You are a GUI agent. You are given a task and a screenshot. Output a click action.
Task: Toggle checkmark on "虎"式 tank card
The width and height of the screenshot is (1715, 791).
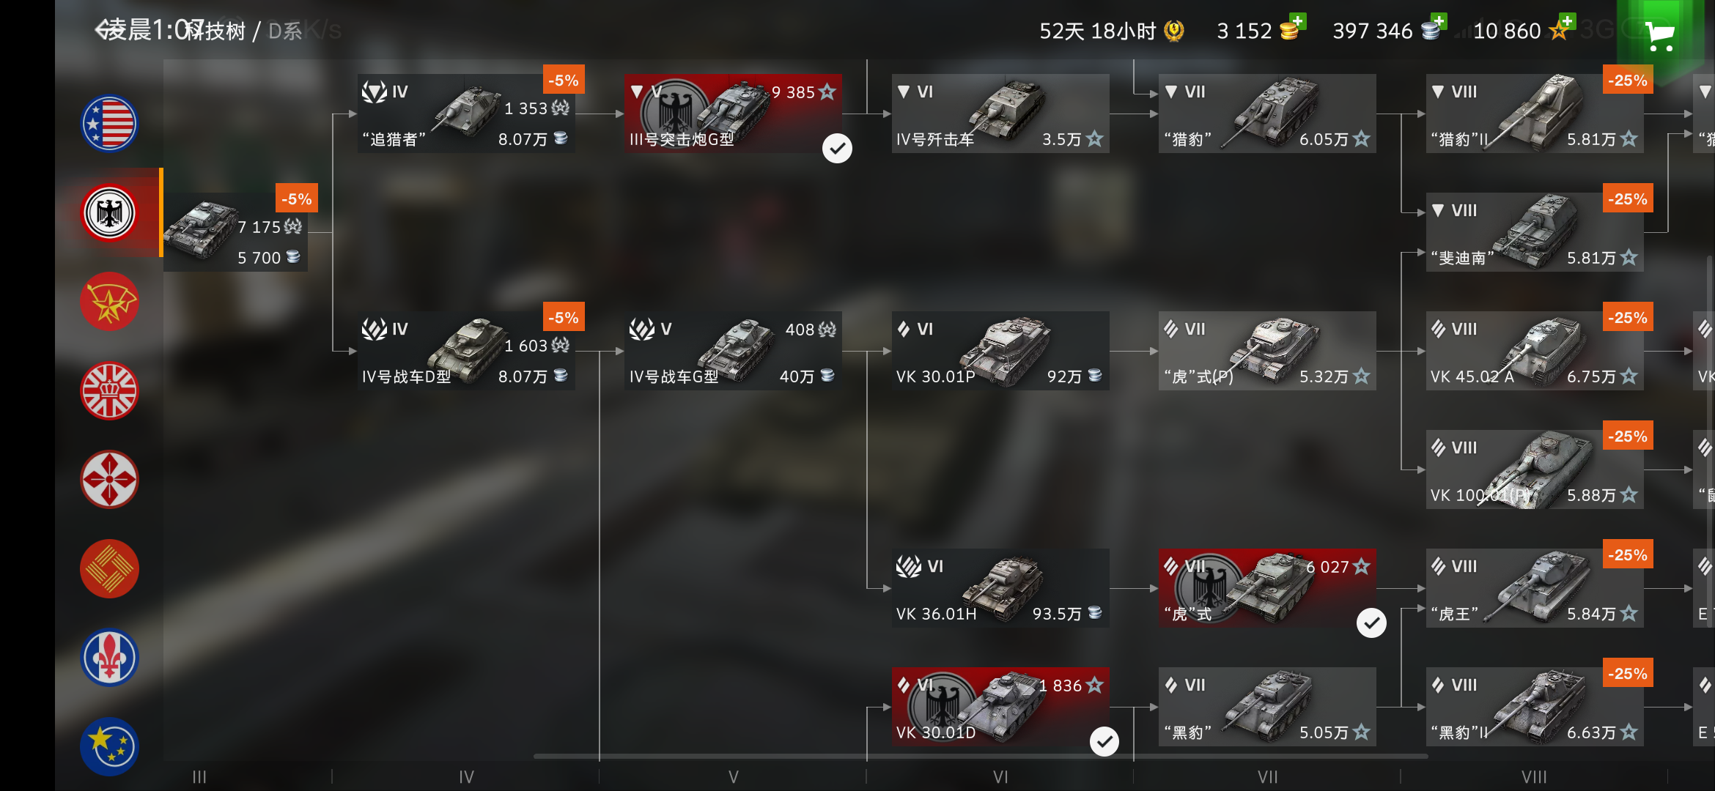pos(1371,623)
